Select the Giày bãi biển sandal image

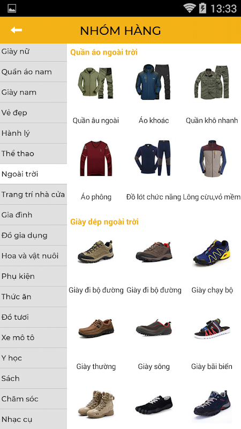(212, 329)
